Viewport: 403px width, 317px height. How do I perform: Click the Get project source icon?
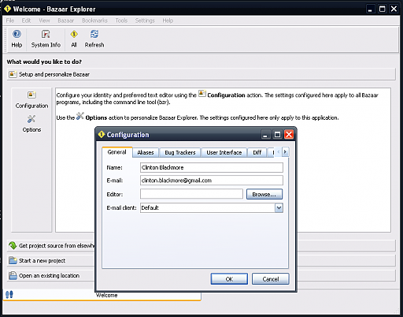[13, 245]
